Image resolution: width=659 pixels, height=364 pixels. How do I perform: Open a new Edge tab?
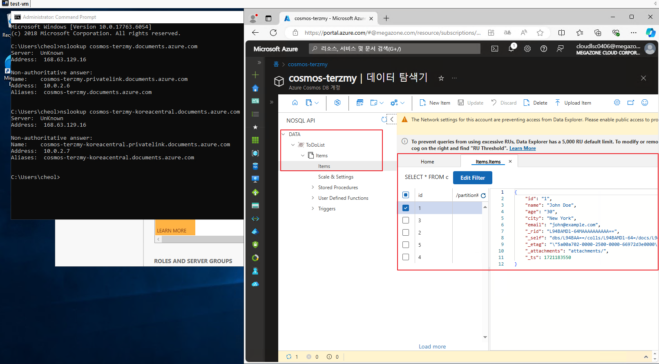[x=386, y=18]
